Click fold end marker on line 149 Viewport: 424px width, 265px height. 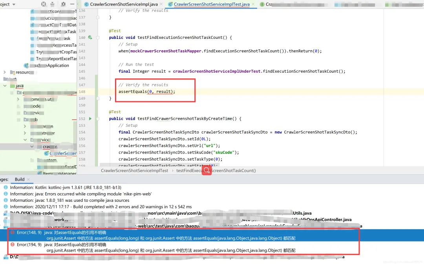98,99
